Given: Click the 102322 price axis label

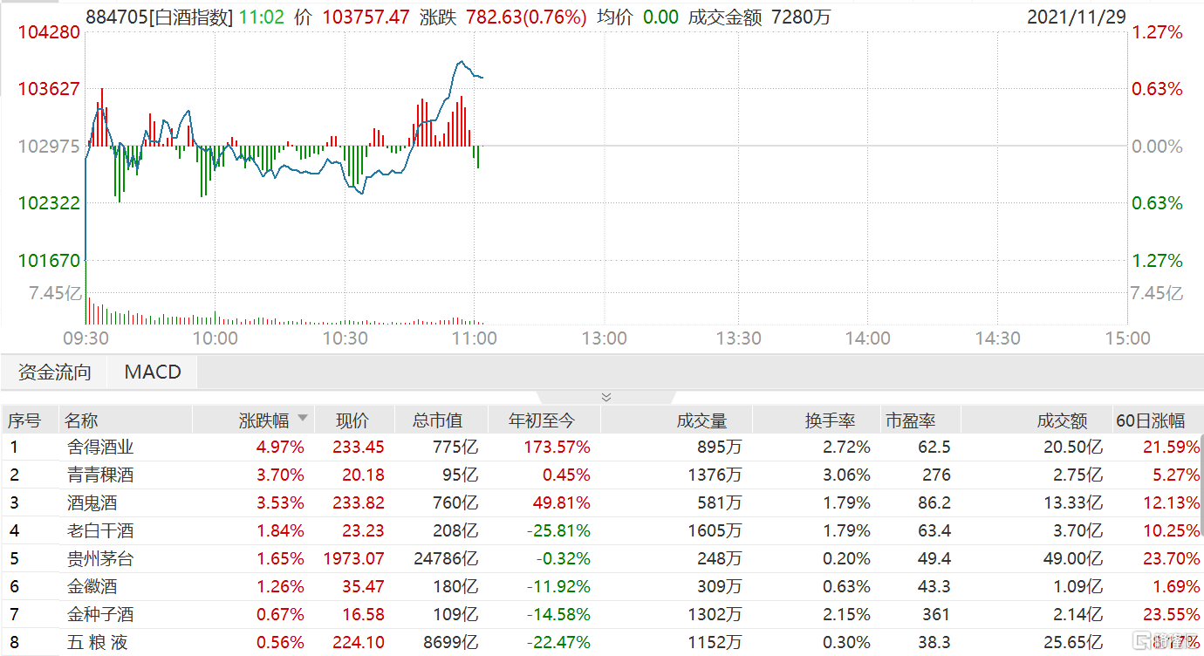Looking at the screenshot, I should point(49,202).
